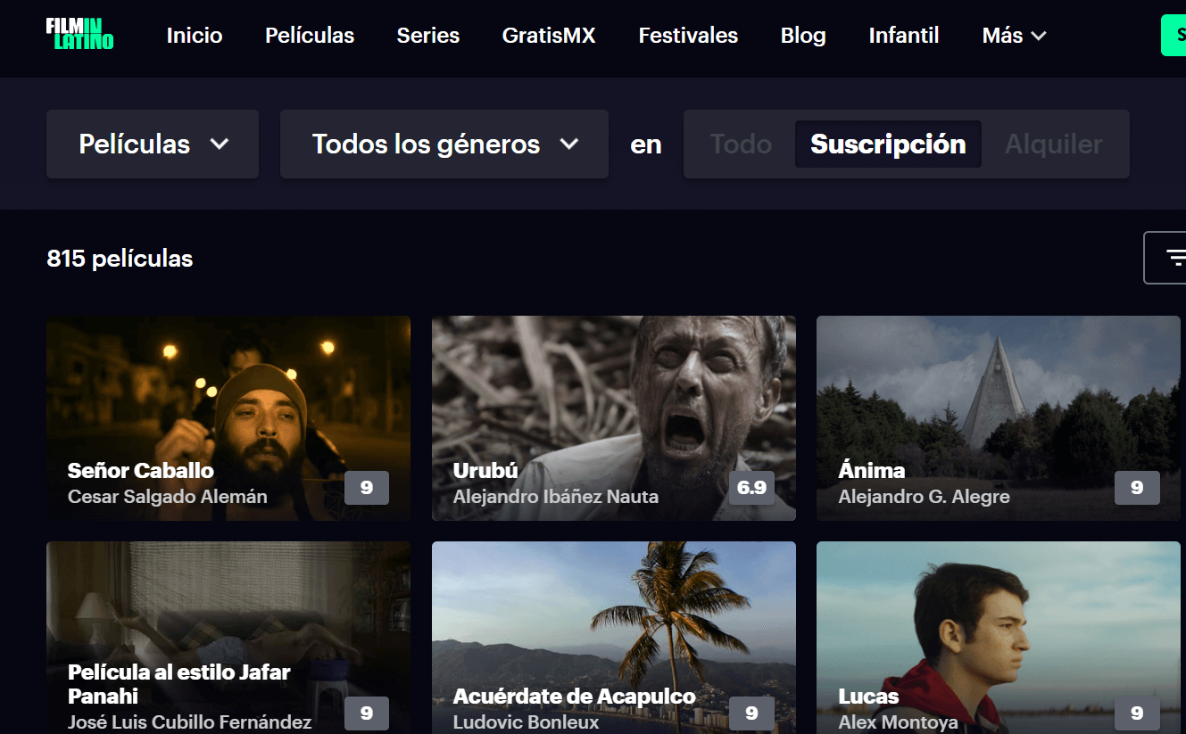Click the rating badge on Señor Caballo

pyautogui.click(x=366, y=488)
